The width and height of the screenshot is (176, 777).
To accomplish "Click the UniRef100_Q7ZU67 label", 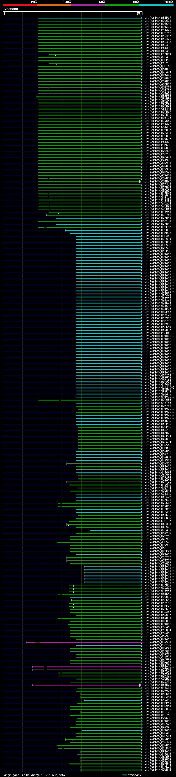I will [x=158, y=242].
